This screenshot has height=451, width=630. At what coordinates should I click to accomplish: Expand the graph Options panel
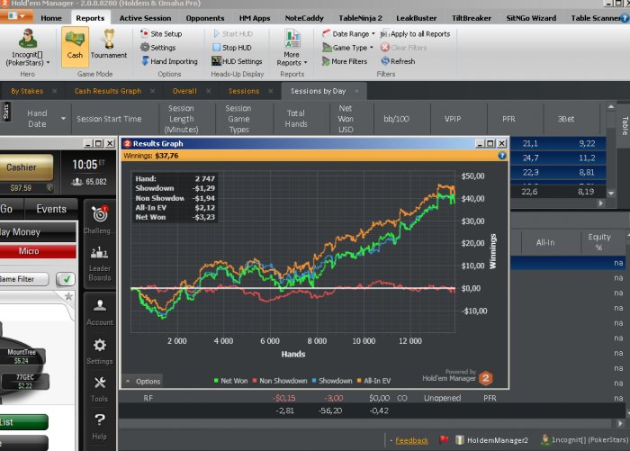(x=143, y=381)
